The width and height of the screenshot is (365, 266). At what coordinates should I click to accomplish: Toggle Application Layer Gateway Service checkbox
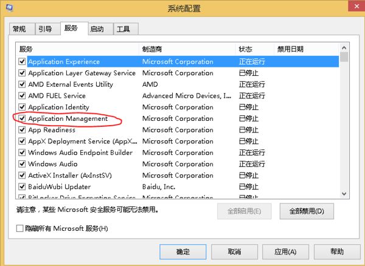(x=22, y=73)
